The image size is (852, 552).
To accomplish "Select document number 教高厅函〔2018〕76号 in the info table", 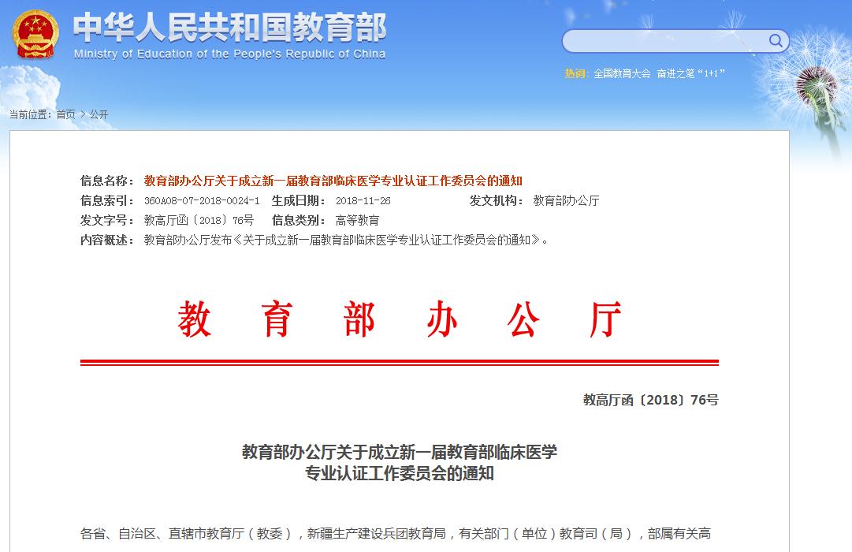I will [x=199, y=220].
